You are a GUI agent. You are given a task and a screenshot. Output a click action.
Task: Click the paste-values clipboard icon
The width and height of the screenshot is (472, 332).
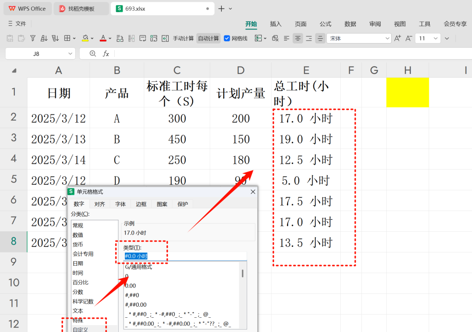(x=10, y=38)
